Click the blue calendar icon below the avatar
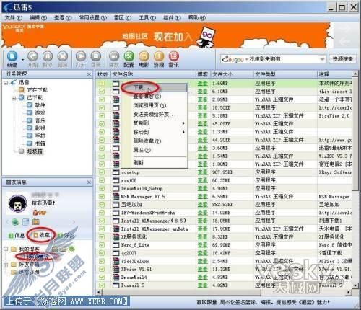This screenshot has width=361, height=310. click(26, 222)
